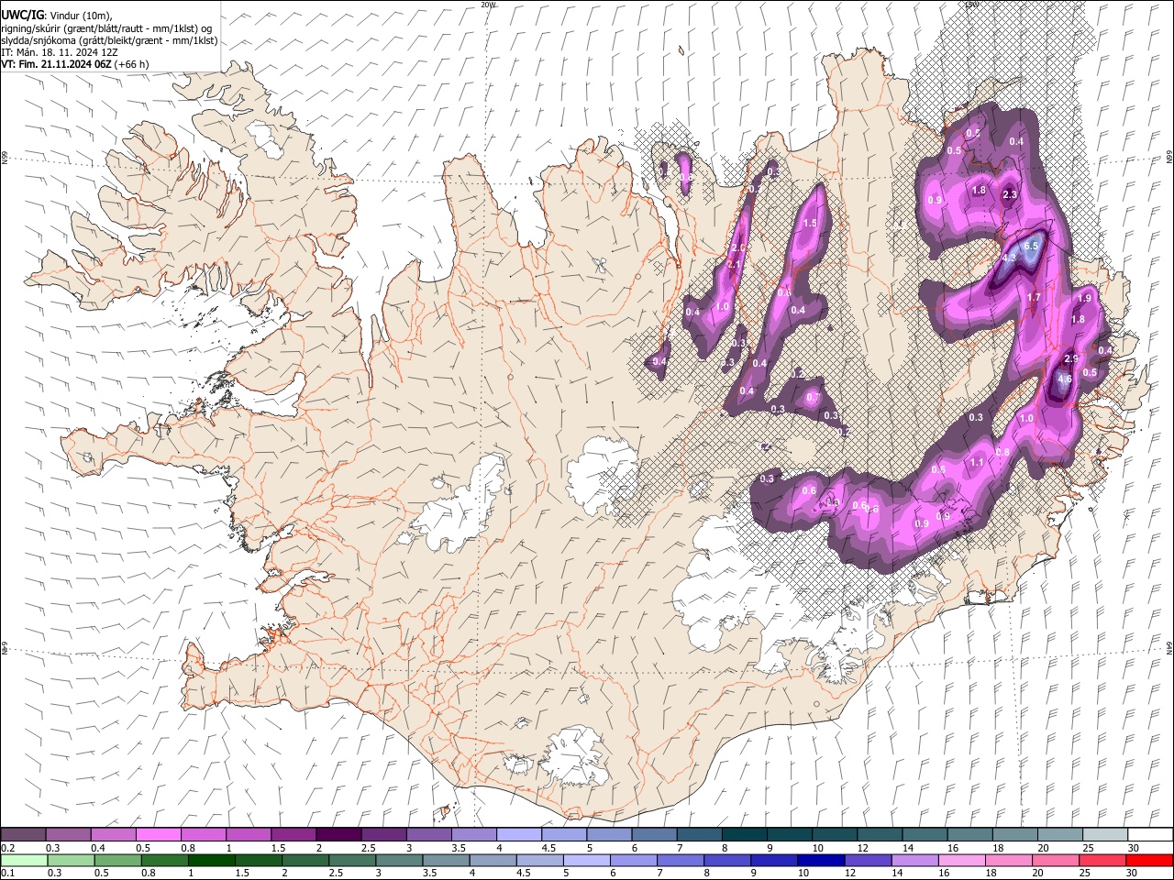Click the 2.3 snowfall value in the northeast
The image size is (1174, 880).
coord(1011,194)
